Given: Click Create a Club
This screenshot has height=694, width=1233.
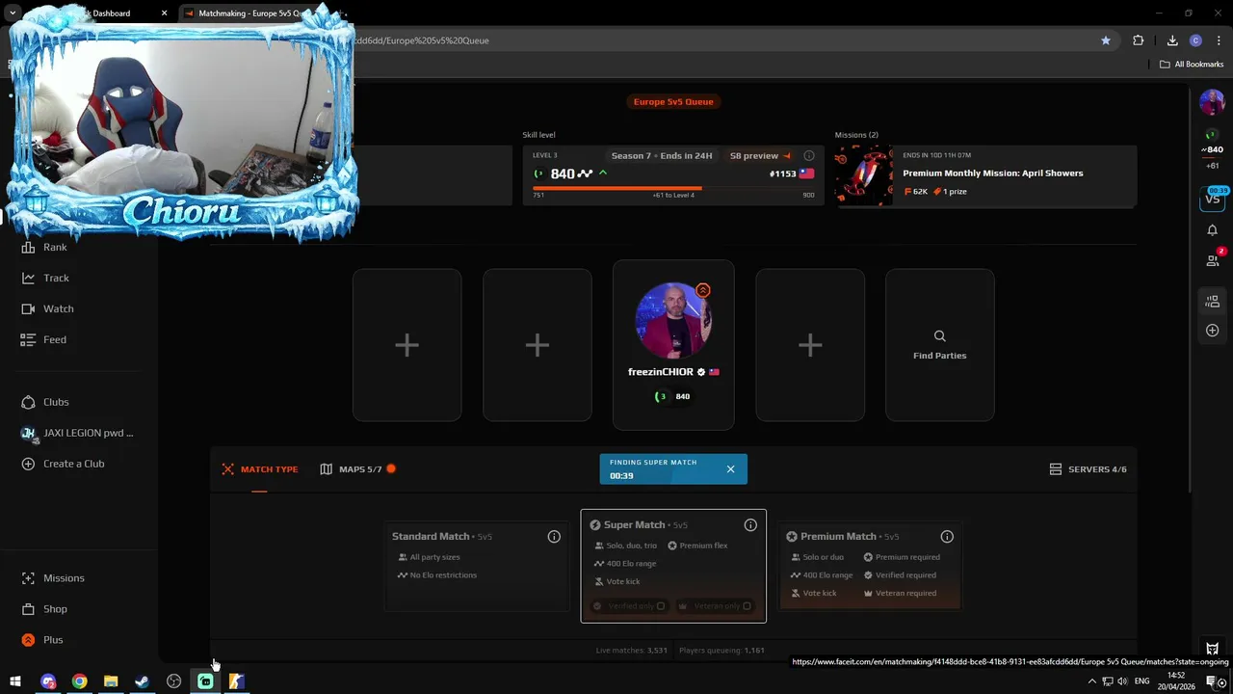Looking at the screenshot, I should pos(63,464).
